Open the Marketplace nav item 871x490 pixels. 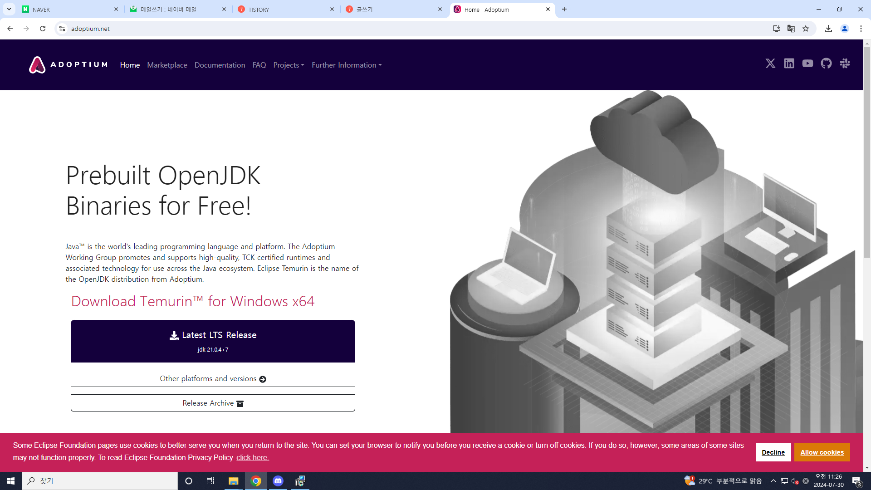click(167, 65)
